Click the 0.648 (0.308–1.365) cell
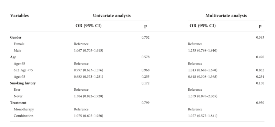275x127 pixels. [203, 77]
